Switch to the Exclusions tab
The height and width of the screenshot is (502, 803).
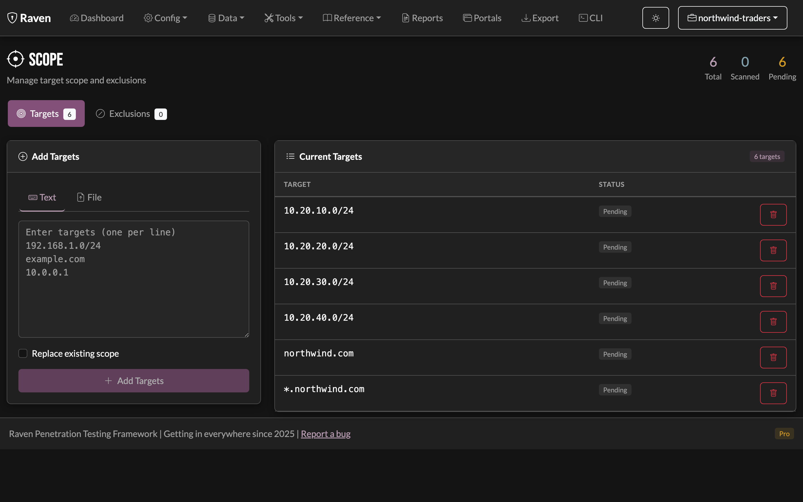pyautogui.click(x=131, y=114)
